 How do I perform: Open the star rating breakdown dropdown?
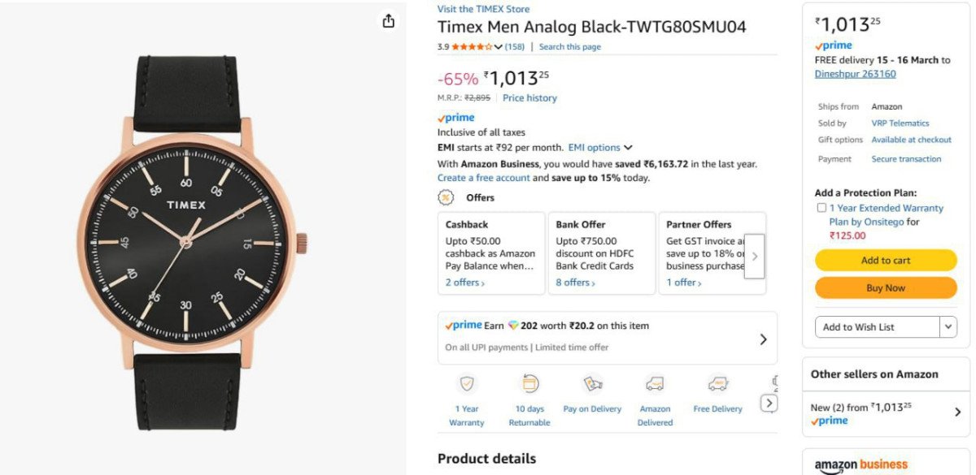click(x=498, y=47)
